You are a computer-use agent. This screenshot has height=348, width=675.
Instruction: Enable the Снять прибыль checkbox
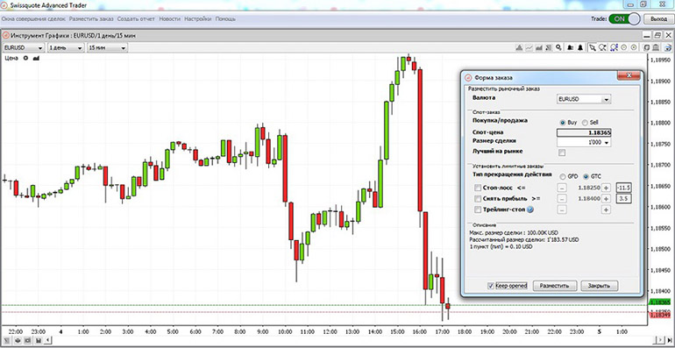[478, 199]
